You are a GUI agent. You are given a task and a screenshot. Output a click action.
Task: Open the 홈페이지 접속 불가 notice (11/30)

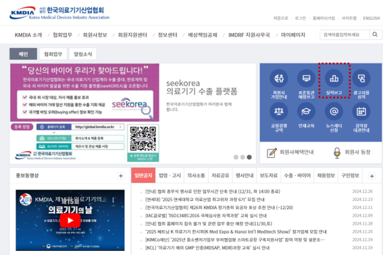pyautogui.click(x=208, y=224)
